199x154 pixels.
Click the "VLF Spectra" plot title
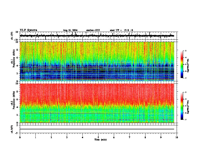[x=28, y=30]
